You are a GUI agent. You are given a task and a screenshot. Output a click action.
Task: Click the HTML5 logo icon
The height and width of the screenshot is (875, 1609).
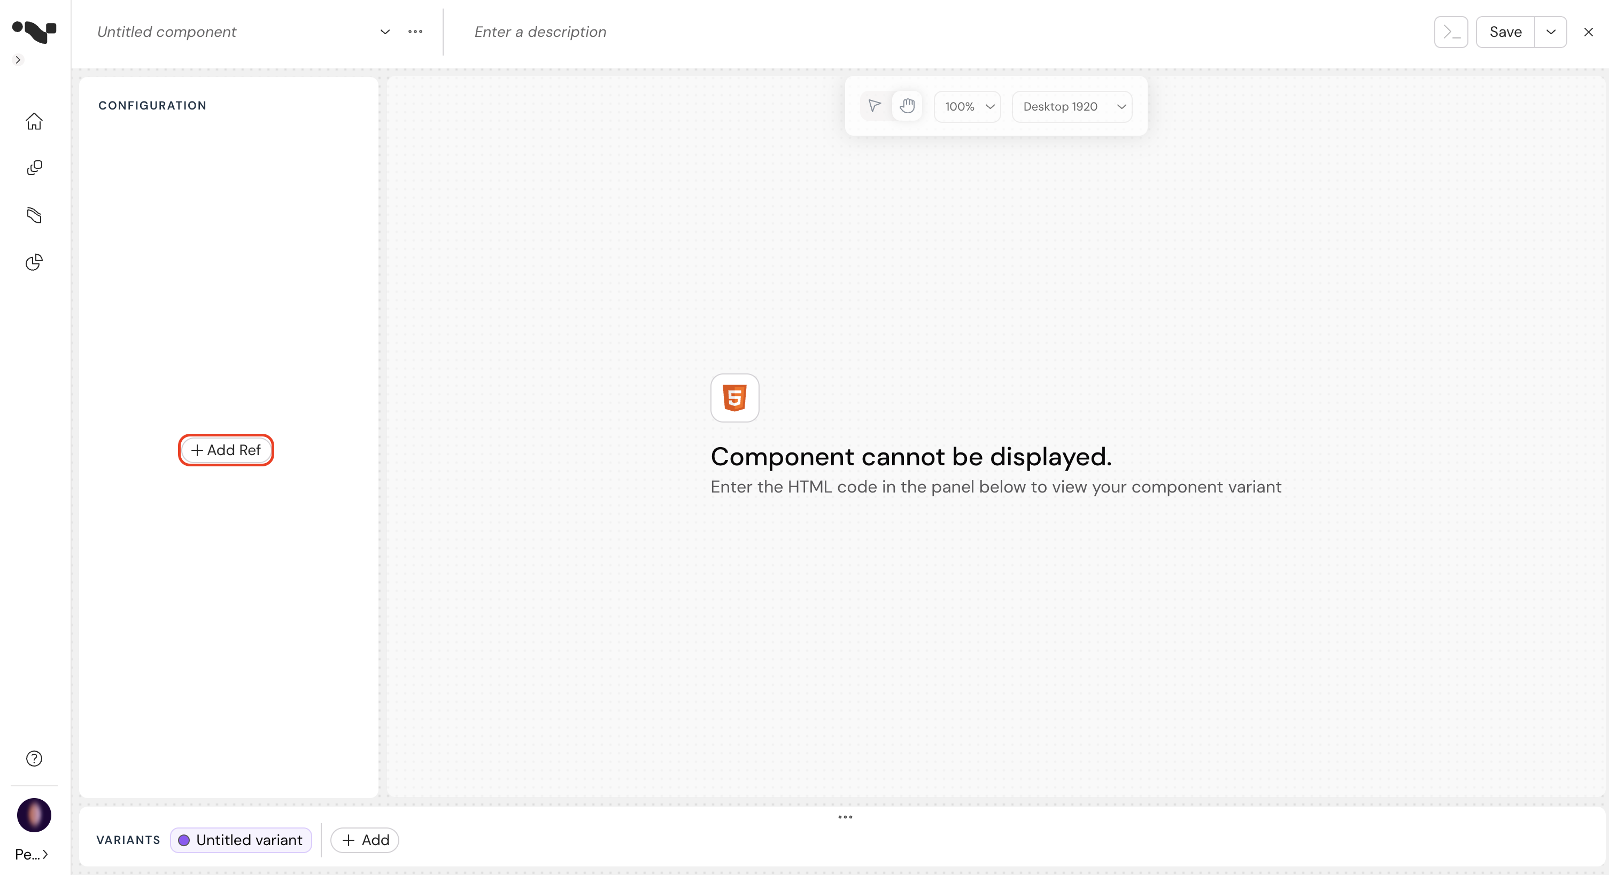point(734,397)
